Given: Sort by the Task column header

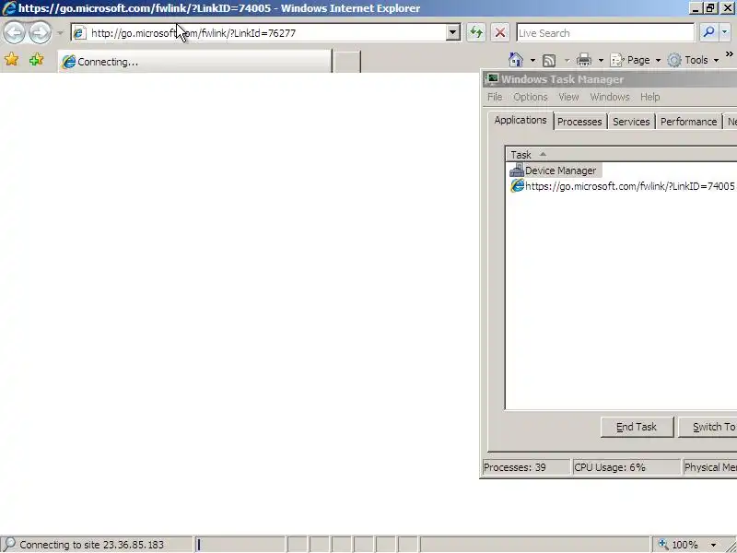Looking at the screenshot, I should 621,155.
